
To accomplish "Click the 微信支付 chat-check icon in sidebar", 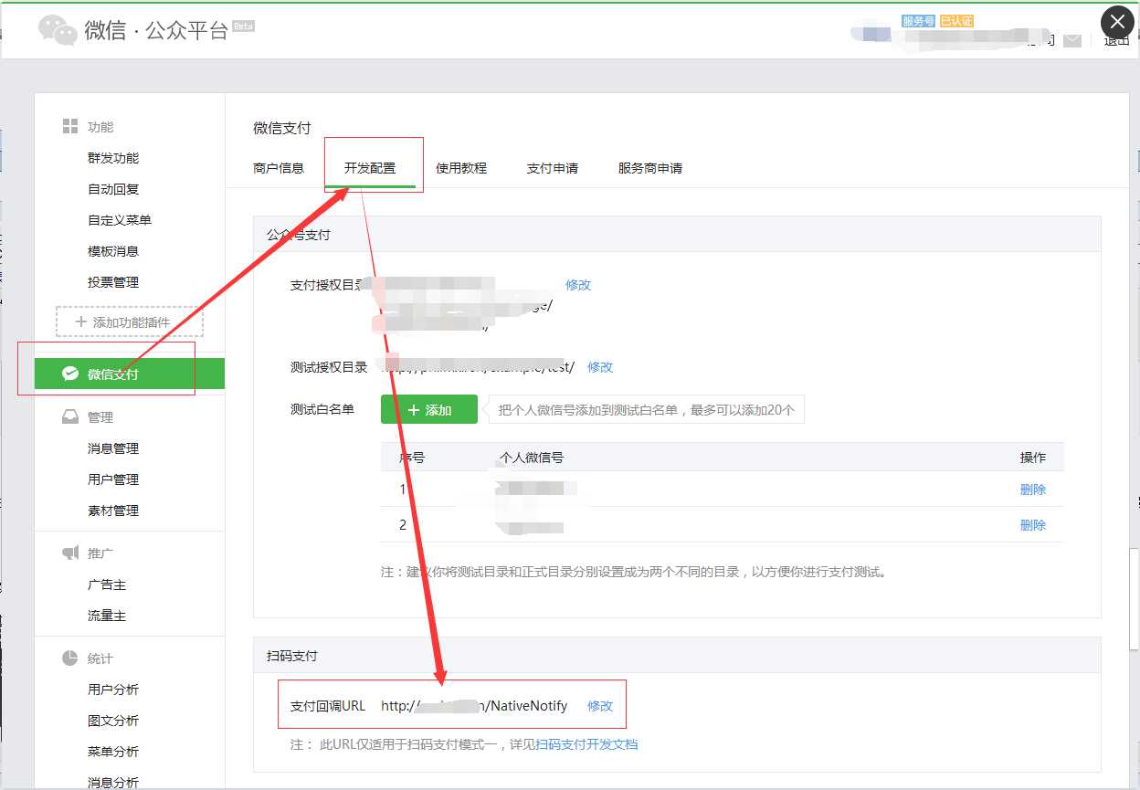I will [x=70, y=374].
